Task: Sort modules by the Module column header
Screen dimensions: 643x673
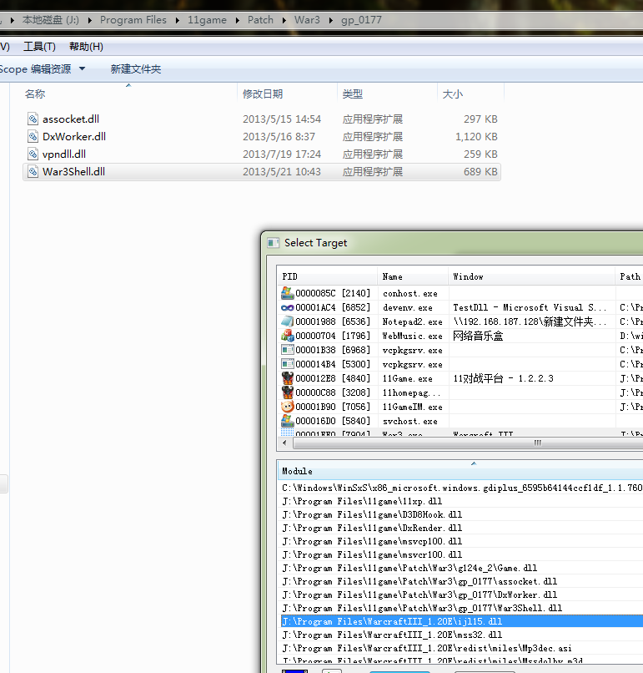Action: click(460, 471)
